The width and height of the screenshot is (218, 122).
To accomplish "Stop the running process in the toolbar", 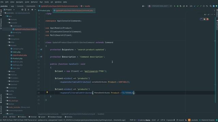I will coord(187,6).
